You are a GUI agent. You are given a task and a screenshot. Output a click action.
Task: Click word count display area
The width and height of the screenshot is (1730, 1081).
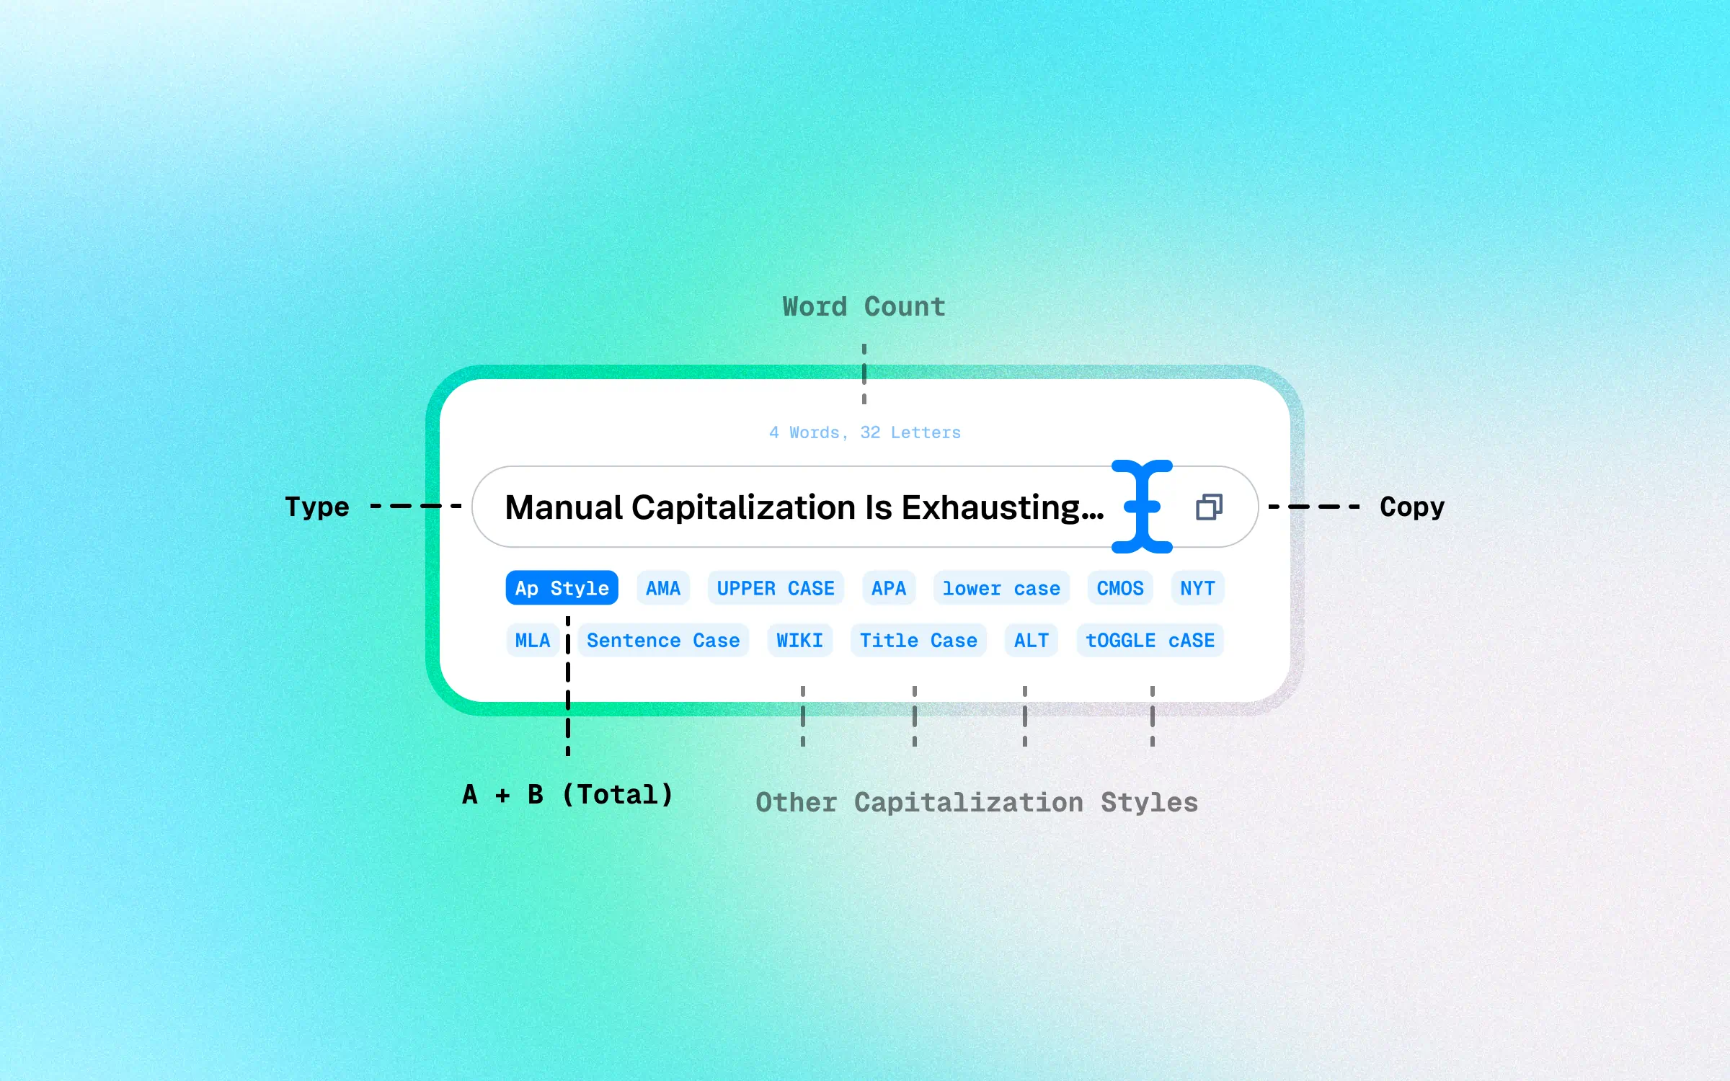pos(864,432)
